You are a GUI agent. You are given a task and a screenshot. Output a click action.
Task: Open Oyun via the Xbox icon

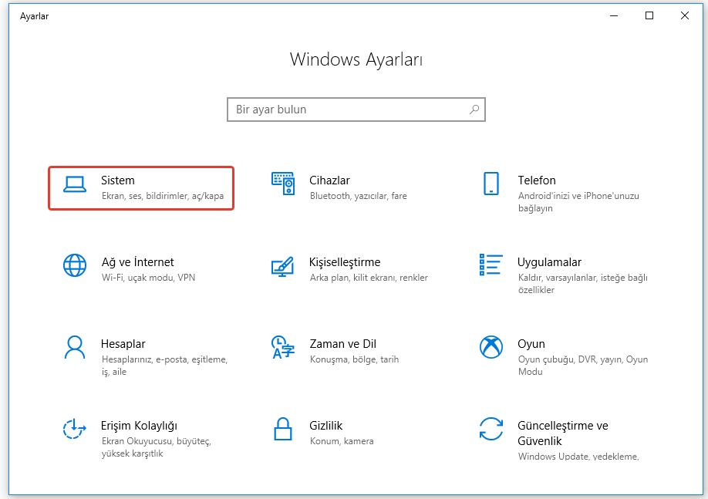(491, 347)
